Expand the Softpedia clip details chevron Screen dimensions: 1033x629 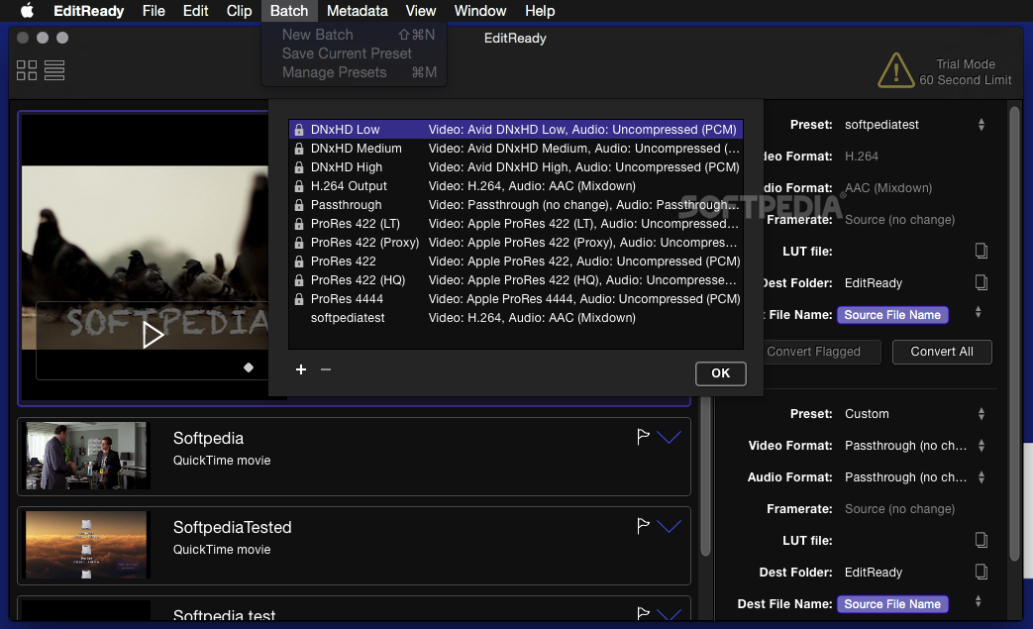(669, 438)
